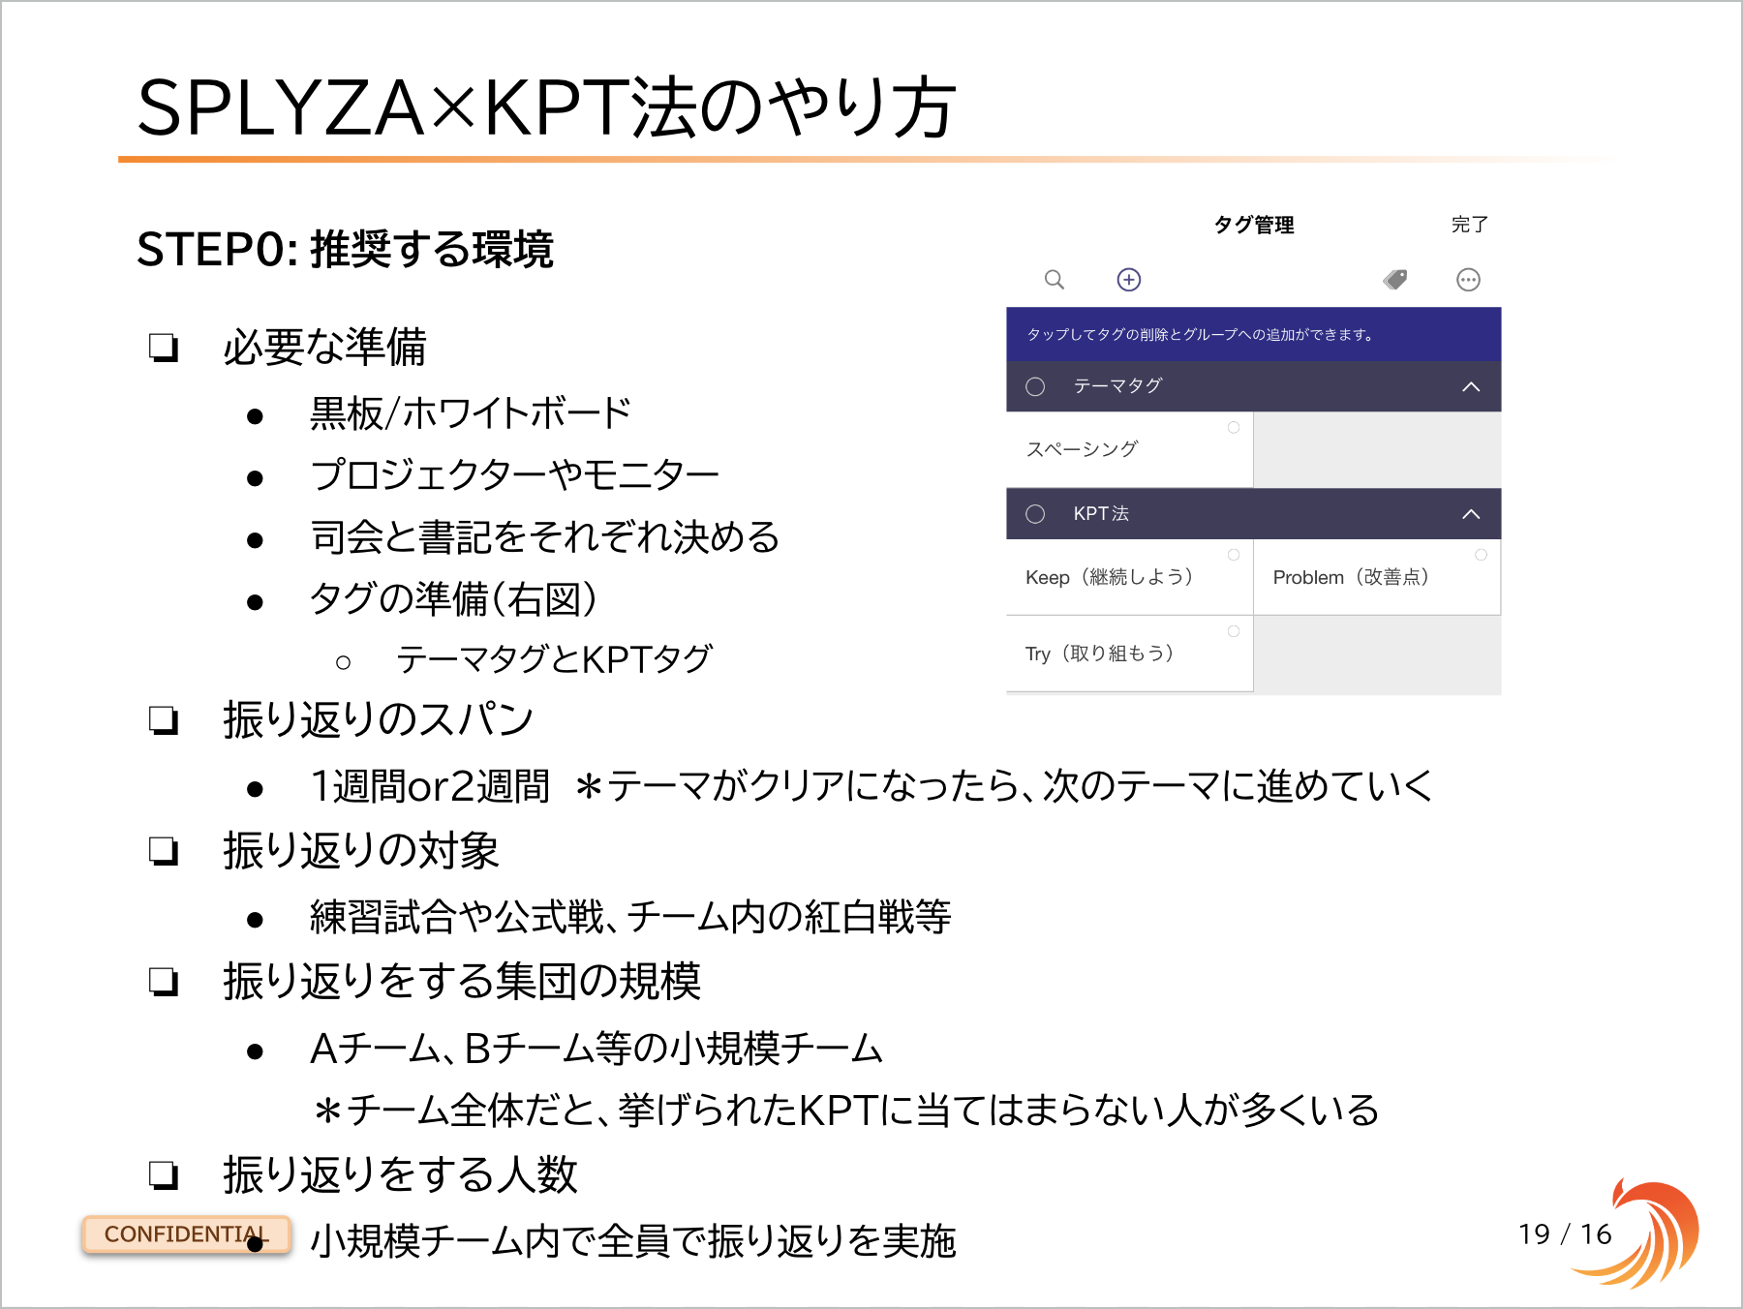This screenshot has width=1743, height=1309.
Task: Click the 練習試合や公式戦 bullet text
Action: tap(630, 917)
